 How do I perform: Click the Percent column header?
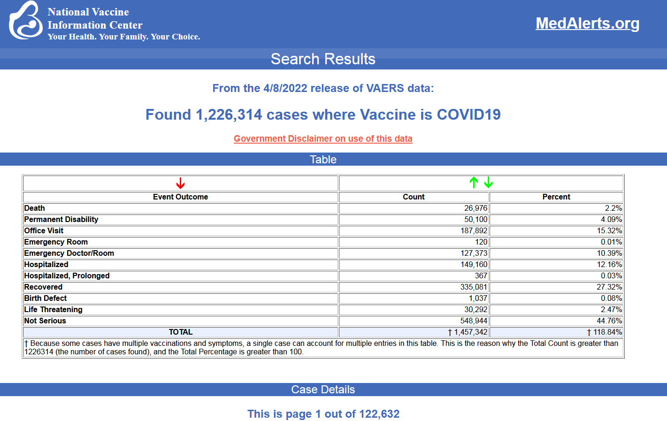pyautogui.click(x=556, y=197)
